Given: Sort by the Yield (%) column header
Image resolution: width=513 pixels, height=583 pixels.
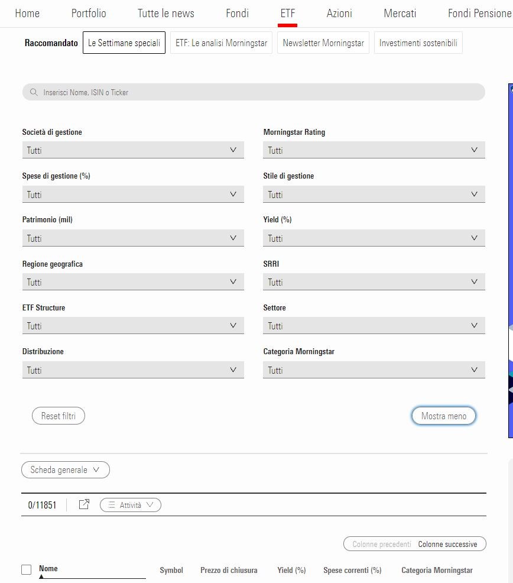Looking at the screenshot, I should click(291, 570).
